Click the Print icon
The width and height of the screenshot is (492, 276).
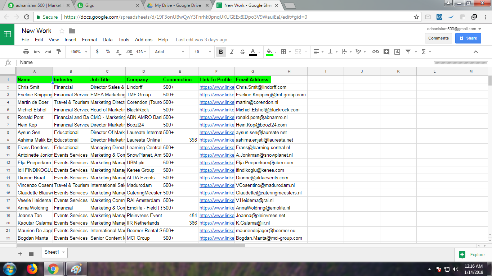point(26,52)
